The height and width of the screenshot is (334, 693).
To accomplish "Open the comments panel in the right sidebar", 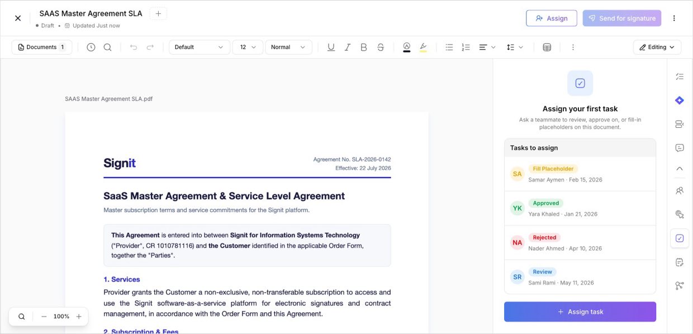I will pyautogui.click(x=680, y=148).
